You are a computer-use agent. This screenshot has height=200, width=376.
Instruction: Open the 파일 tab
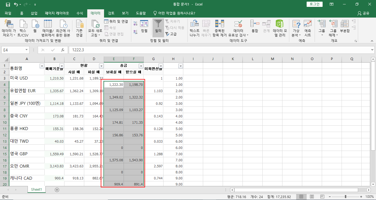(x=8, y=13)
